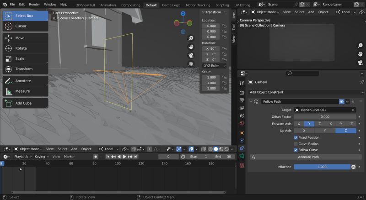
Task: Clear the BezierCurve.001 target field
Action: (353, 110)
